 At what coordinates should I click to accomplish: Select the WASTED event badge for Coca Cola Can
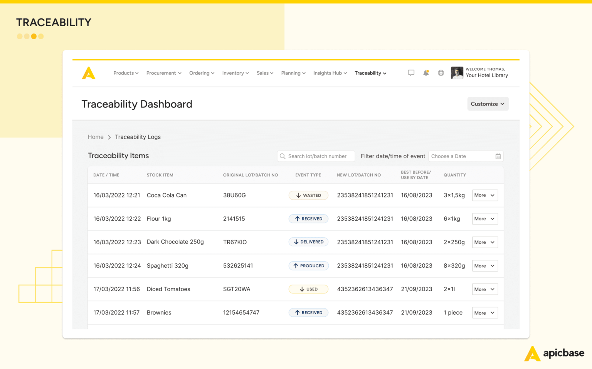coord(308,195)
